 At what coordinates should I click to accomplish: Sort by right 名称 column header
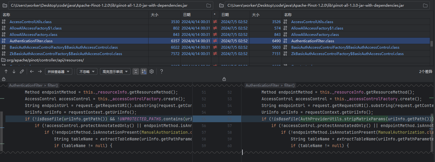[x=356, y=15]
